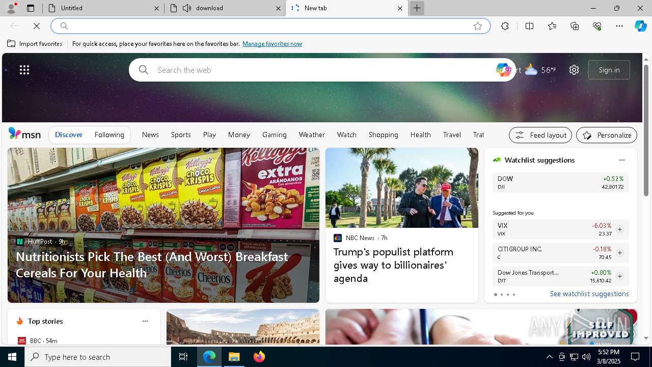Open Copilot in the web search box

(x=503, y=70)
